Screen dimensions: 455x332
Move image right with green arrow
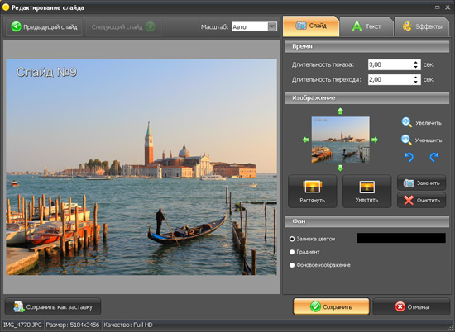pos(375,140)
